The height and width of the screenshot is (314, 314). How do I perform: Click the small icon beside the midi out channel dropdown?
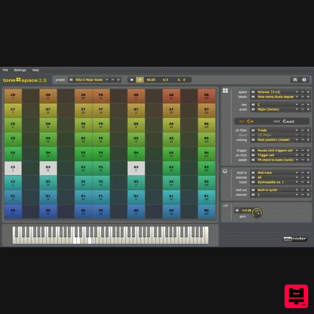pos(253,195)
